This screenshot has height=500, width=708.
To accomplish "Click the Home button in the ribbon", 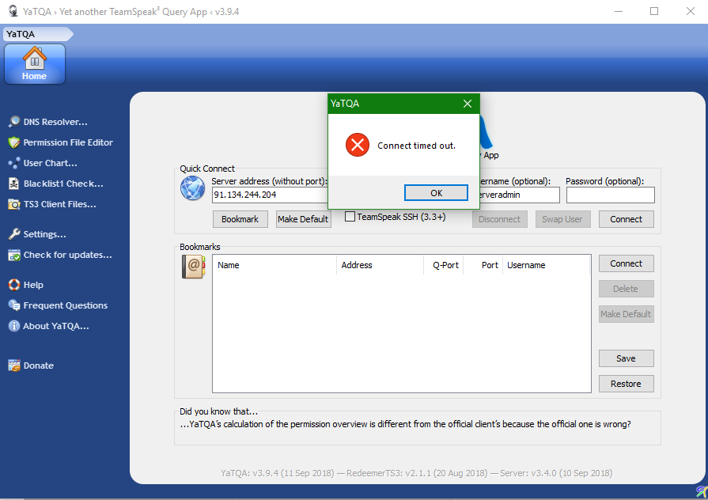I will (35, 64).
